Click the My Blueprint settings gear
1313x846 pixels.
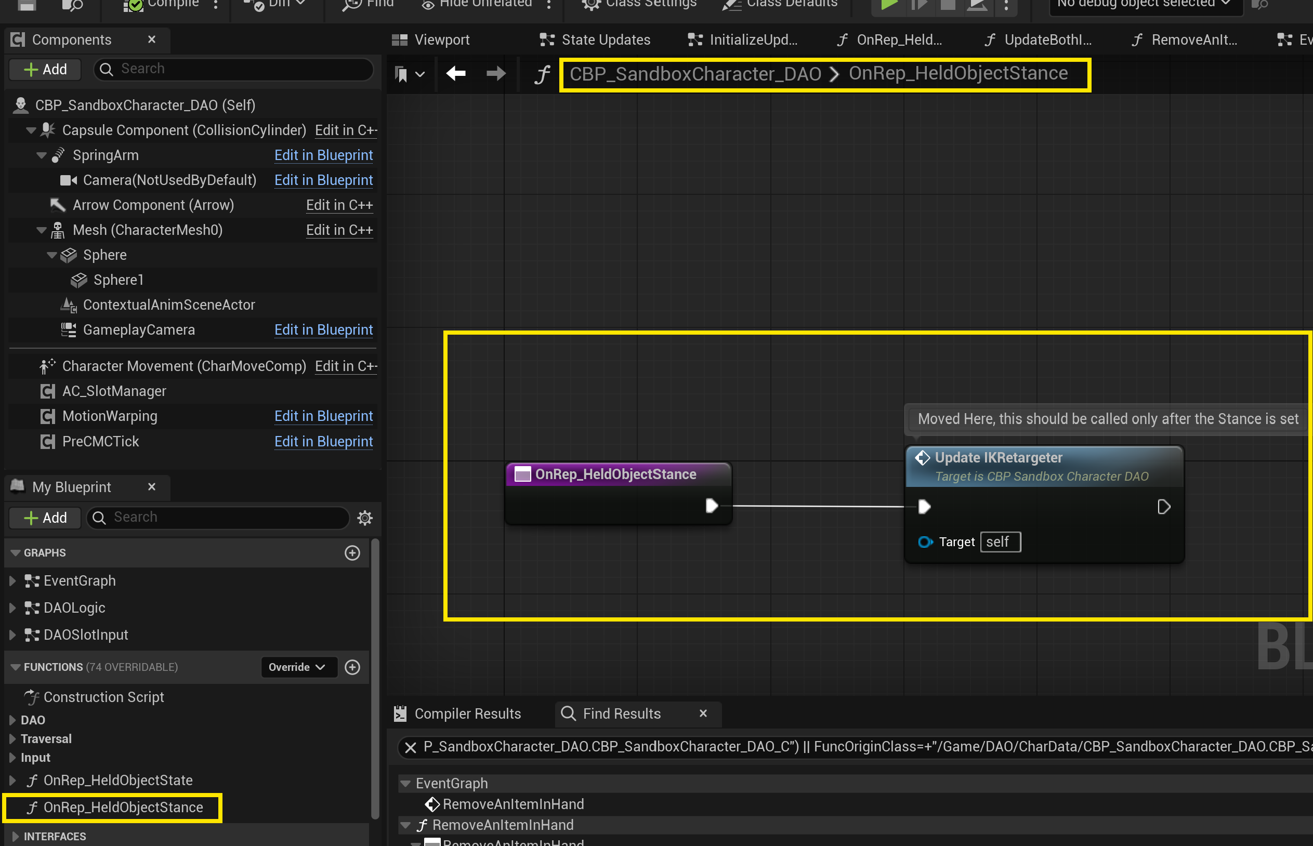[365, 518]
